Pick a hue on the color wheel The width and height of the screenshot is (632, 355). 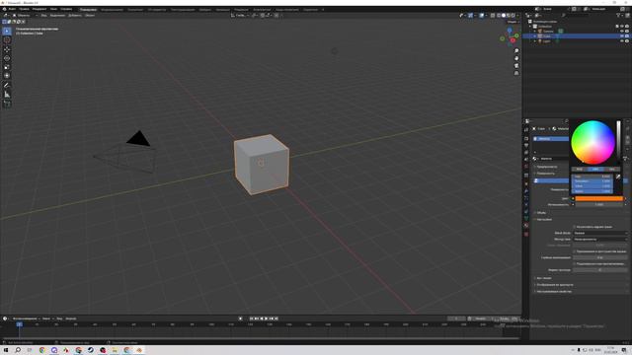[592, 142]
